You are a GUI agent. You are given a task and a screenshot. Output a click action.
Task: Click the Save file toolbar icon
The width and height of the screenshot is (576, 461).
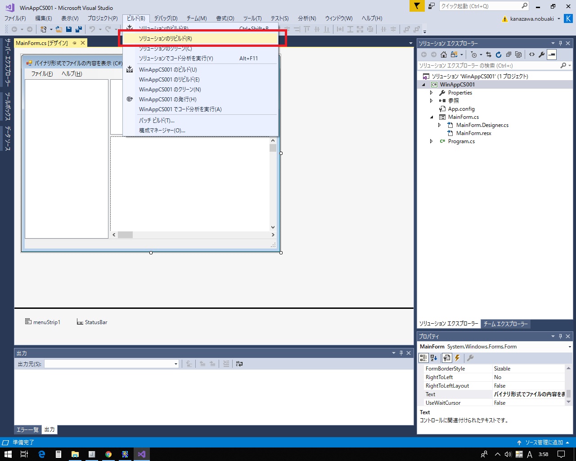coord(69,29)
